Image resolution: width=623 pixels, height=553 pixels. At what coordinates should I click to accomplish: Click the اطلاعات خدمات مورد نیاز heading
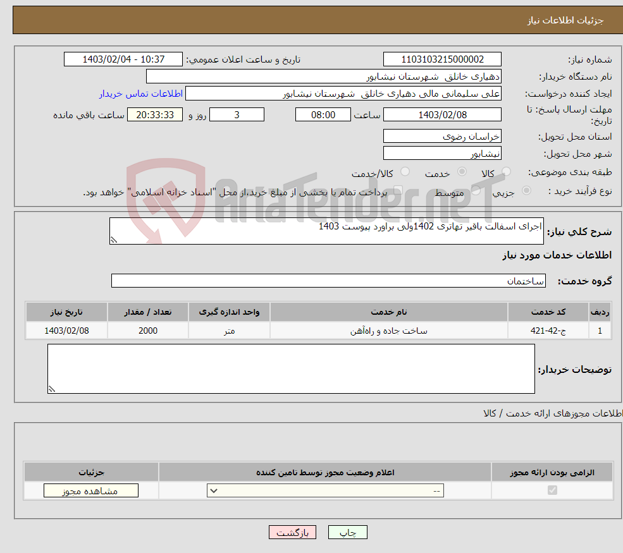[557, 255]
